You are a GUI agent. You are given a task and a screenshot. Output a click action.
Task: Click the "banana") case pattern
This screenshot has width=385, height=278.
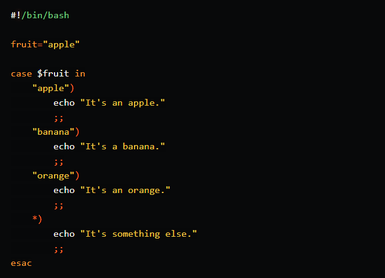point(56,132)
